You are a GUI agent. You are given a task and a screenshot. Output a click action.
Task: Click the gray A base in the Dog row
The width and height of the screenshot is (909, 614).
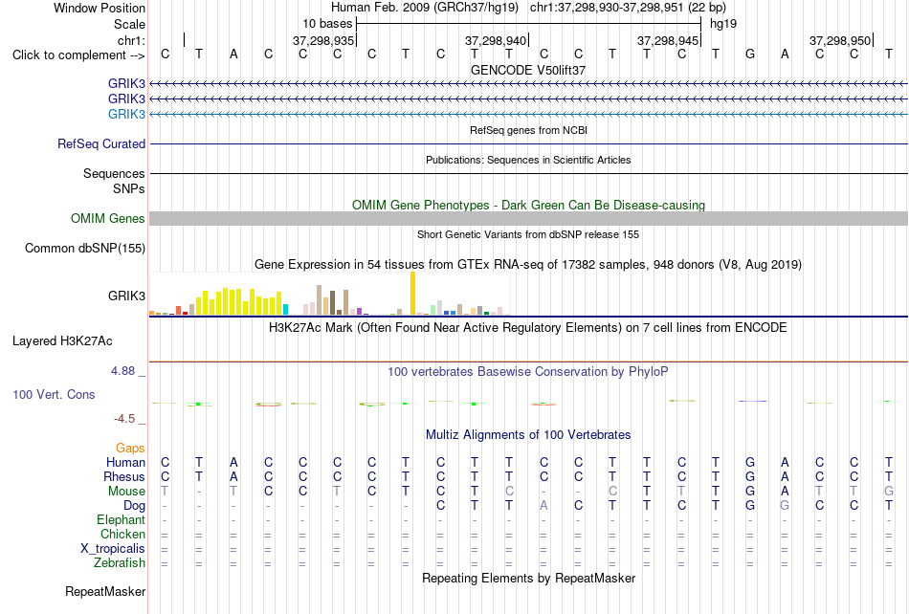coord(543,506)
